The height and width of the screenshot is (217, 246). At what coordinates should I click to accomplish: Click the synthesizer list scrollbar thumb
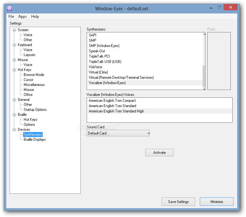(x=204, y=76)
